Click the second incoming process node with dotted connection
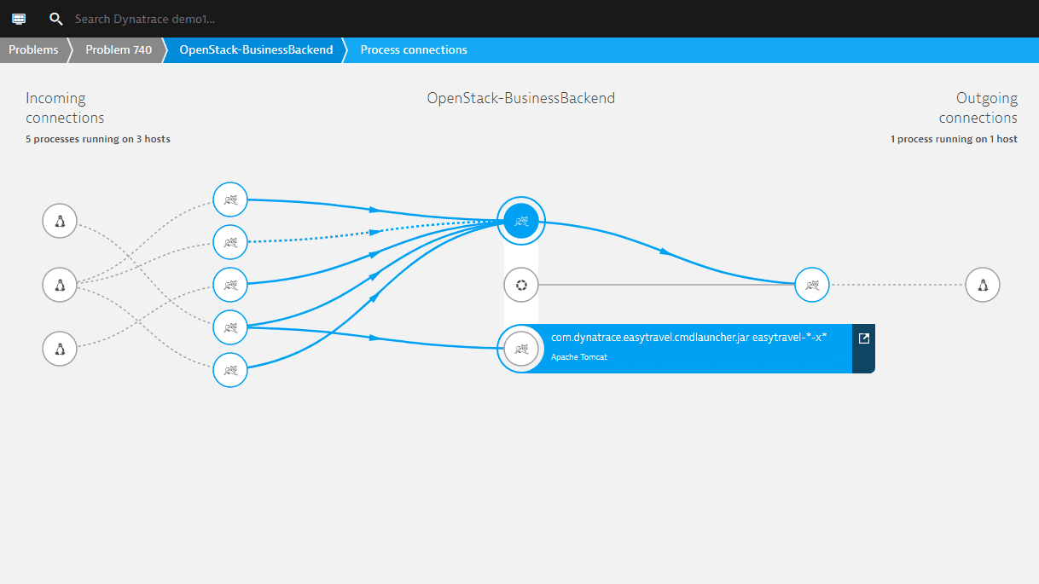The height and width of the screenshot is (584, 1039). click(230, 242)
